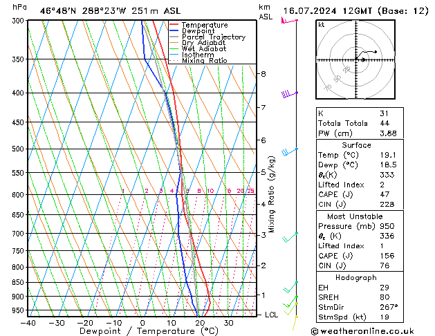Click the Most Unstable section heading
The width and height of the screenshot is (435, 336).
(355, 216)
